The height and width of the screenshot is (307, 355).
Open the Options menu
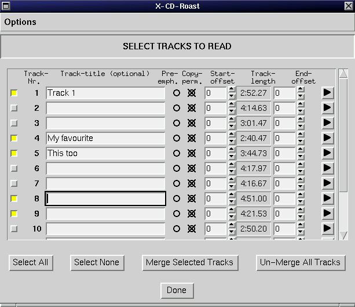point(20,22)
